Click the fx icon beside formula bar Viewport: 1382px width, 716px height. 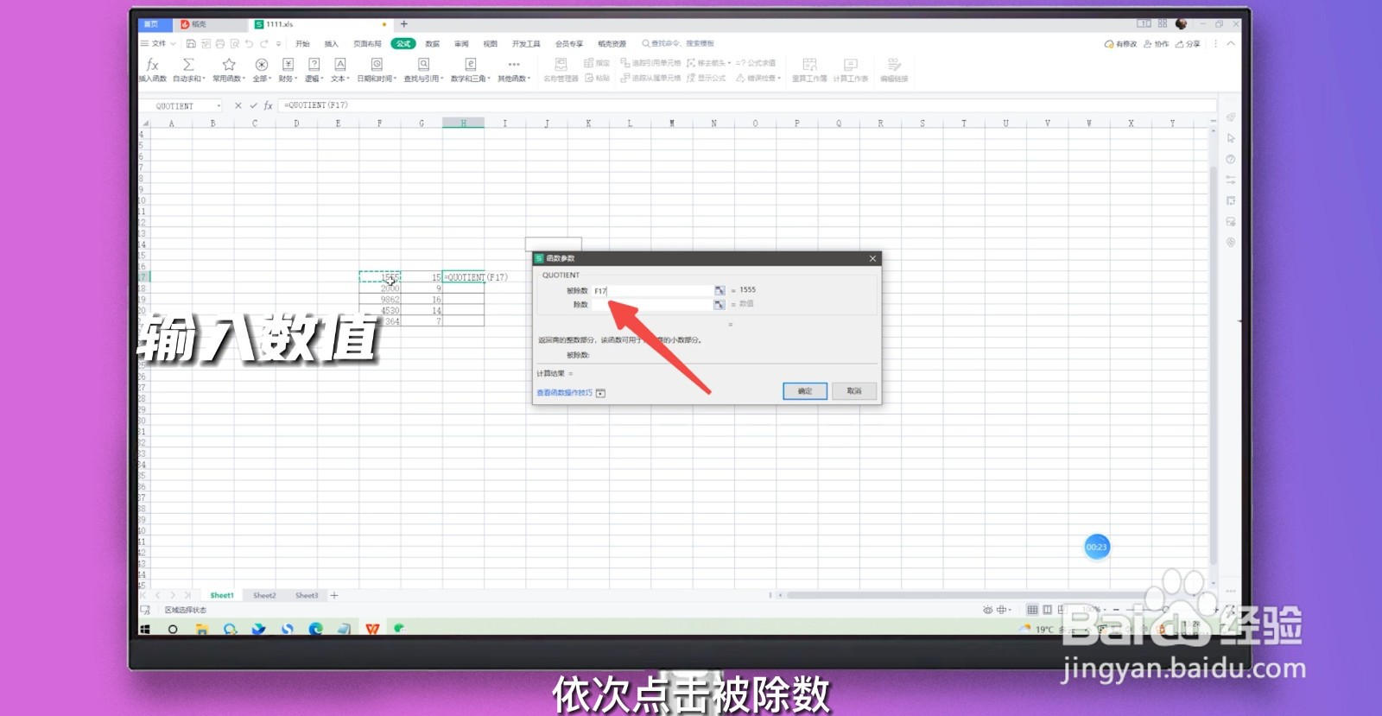tap(269, 105)
